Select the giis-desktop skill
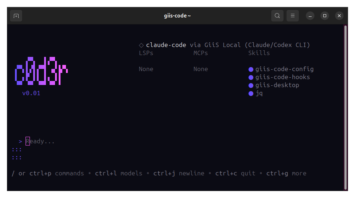This screenshot has width=355, height=198. (x=277, y=85)
